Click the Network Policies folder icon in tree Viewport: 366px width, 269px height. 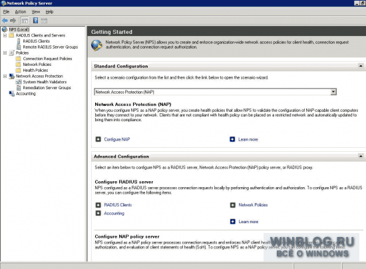[x=19, y=65]
